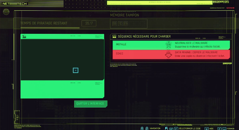This screenshot has height=130, width=239.
Task: Click the Navigation label
Action: [x=155, y=128]
